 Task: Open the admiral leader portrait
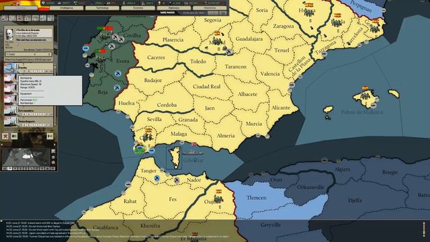click(x=9, y=34)
